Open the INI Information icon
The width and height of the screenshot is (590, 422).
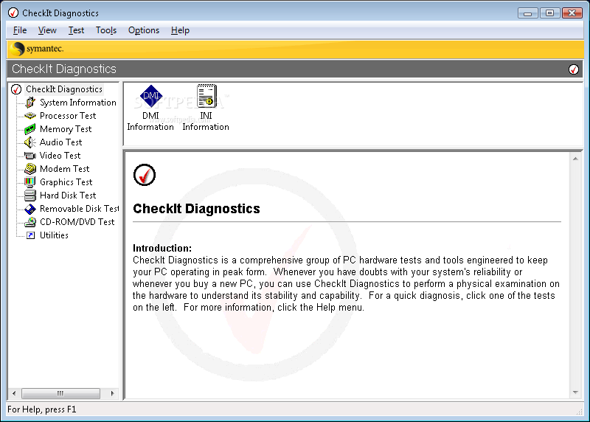[x=206, y=108]
